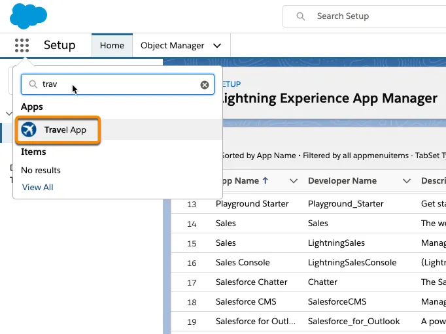Click row number 16 cell
The height and width of the screenshot is (334, 446).
[x=192, y=263]
